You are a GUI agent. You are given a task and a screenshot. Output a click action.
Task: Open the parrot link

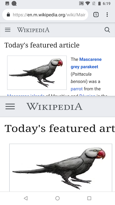pos(76,89)
